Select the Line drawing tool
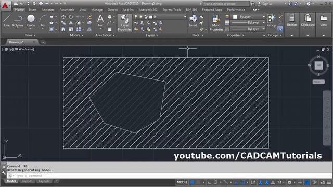The width and height of the screenshot is (333, 187). [7, 21]
